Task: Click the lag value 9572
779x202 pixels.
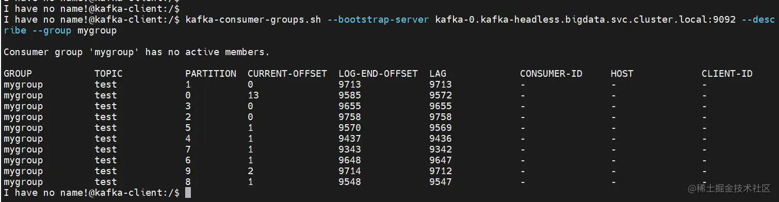Action: (441, 95)
